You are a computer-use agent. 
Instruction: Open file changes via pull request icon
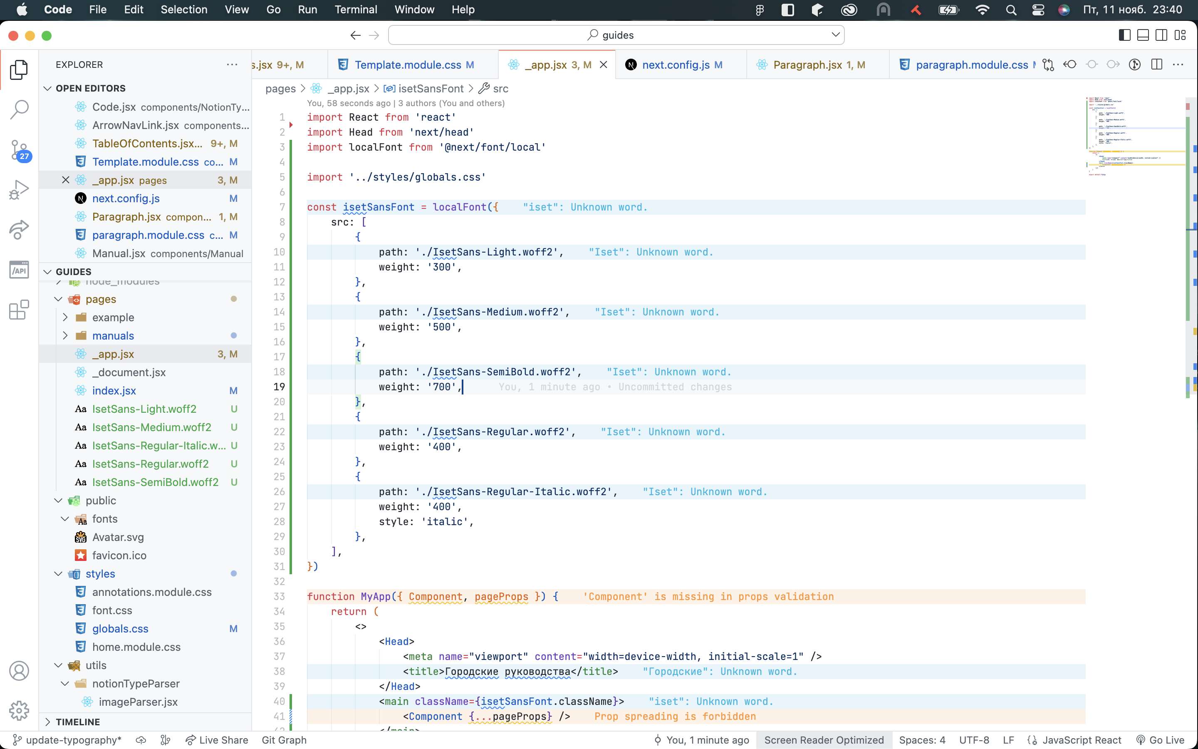[x=1049, y=64]
